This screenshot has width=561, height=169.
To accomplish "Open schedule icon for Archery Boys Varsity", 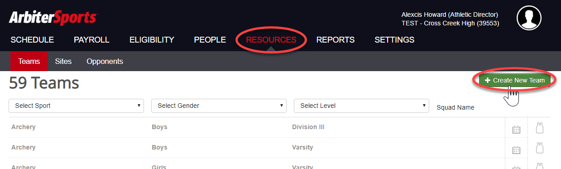I will (x=516, y=150).
